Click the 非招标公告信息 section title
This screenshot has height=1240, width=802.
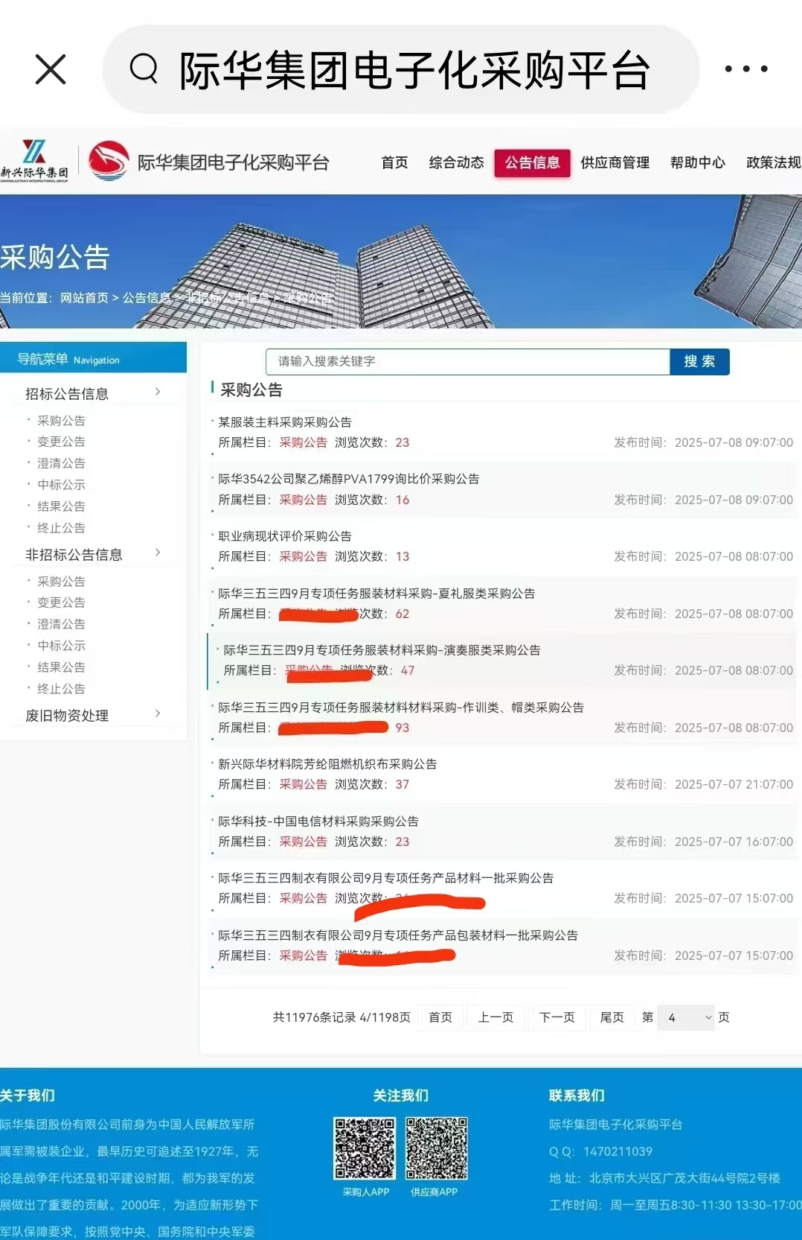click(x=74, y=554)
